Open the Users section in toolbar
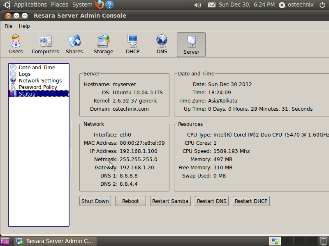The width and height of the screenshot is (329, 246). point(16,45)
